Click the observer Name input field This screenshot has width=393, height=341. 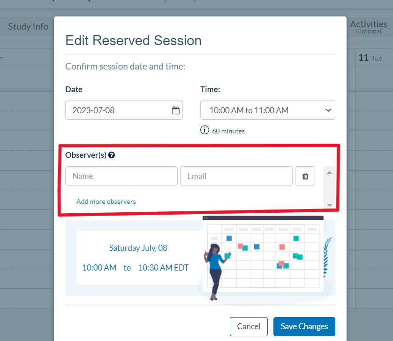pyautogui.click(x=121, y=176)
